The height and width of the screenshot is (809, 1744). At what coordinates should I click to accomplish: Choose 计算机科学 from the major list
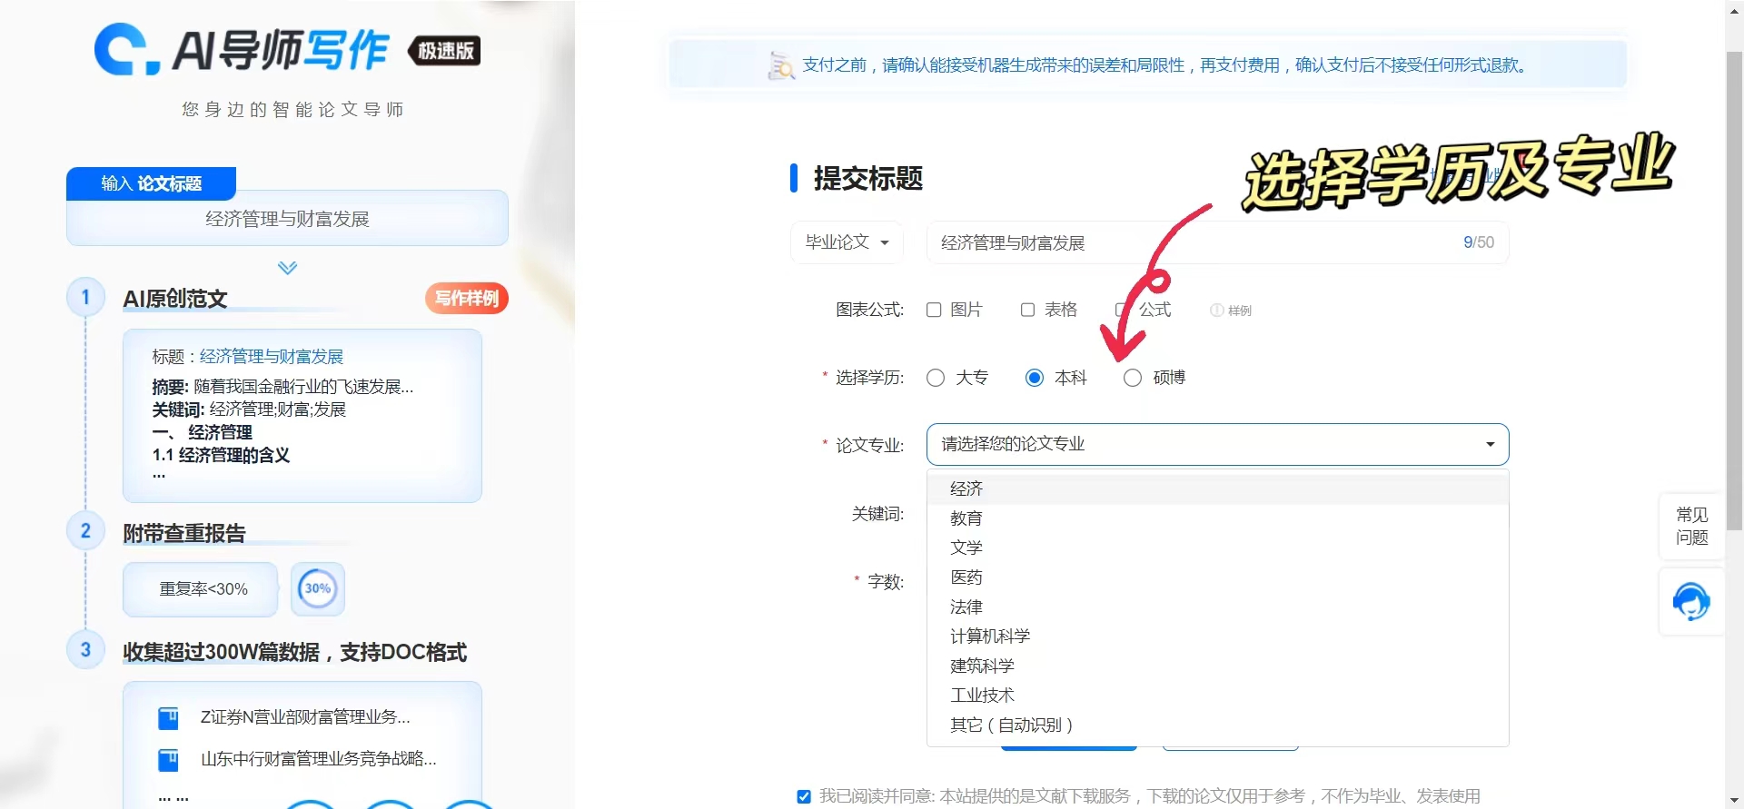coord(989,636)
